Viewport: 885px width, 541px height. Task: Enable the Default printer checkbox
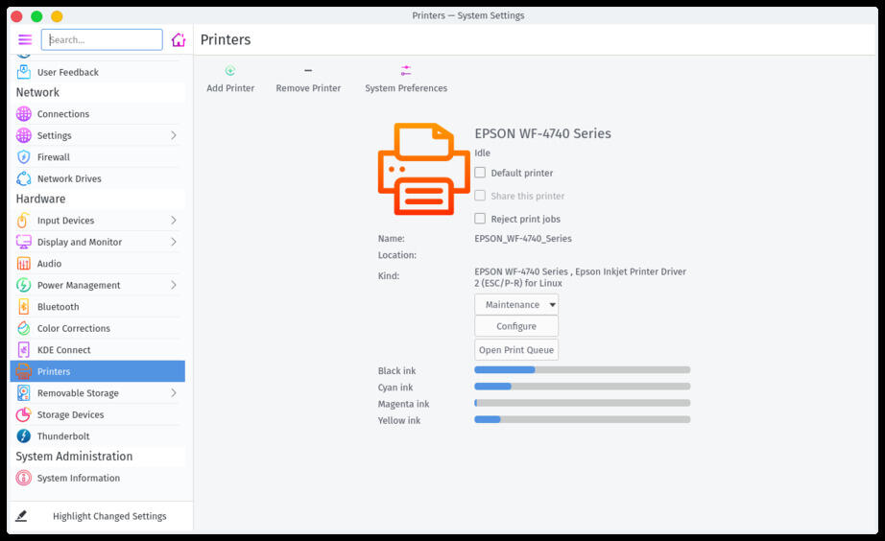click(x=480, y=173)
